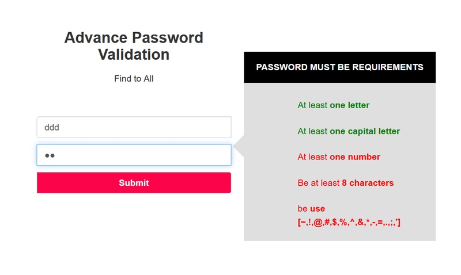Select the "At least one number" requirement
The height and width of the screenshot is (275, 461).
[338, 157]
